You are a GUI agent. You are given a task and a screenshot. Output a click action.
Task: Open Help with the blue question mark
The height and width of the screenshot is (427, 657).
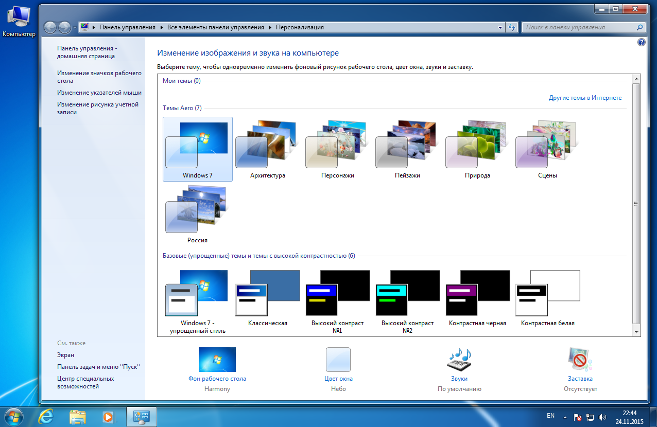tap(641, 42)
